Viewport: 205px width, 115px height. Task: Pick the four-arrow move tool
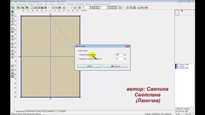tap(12, 32)
